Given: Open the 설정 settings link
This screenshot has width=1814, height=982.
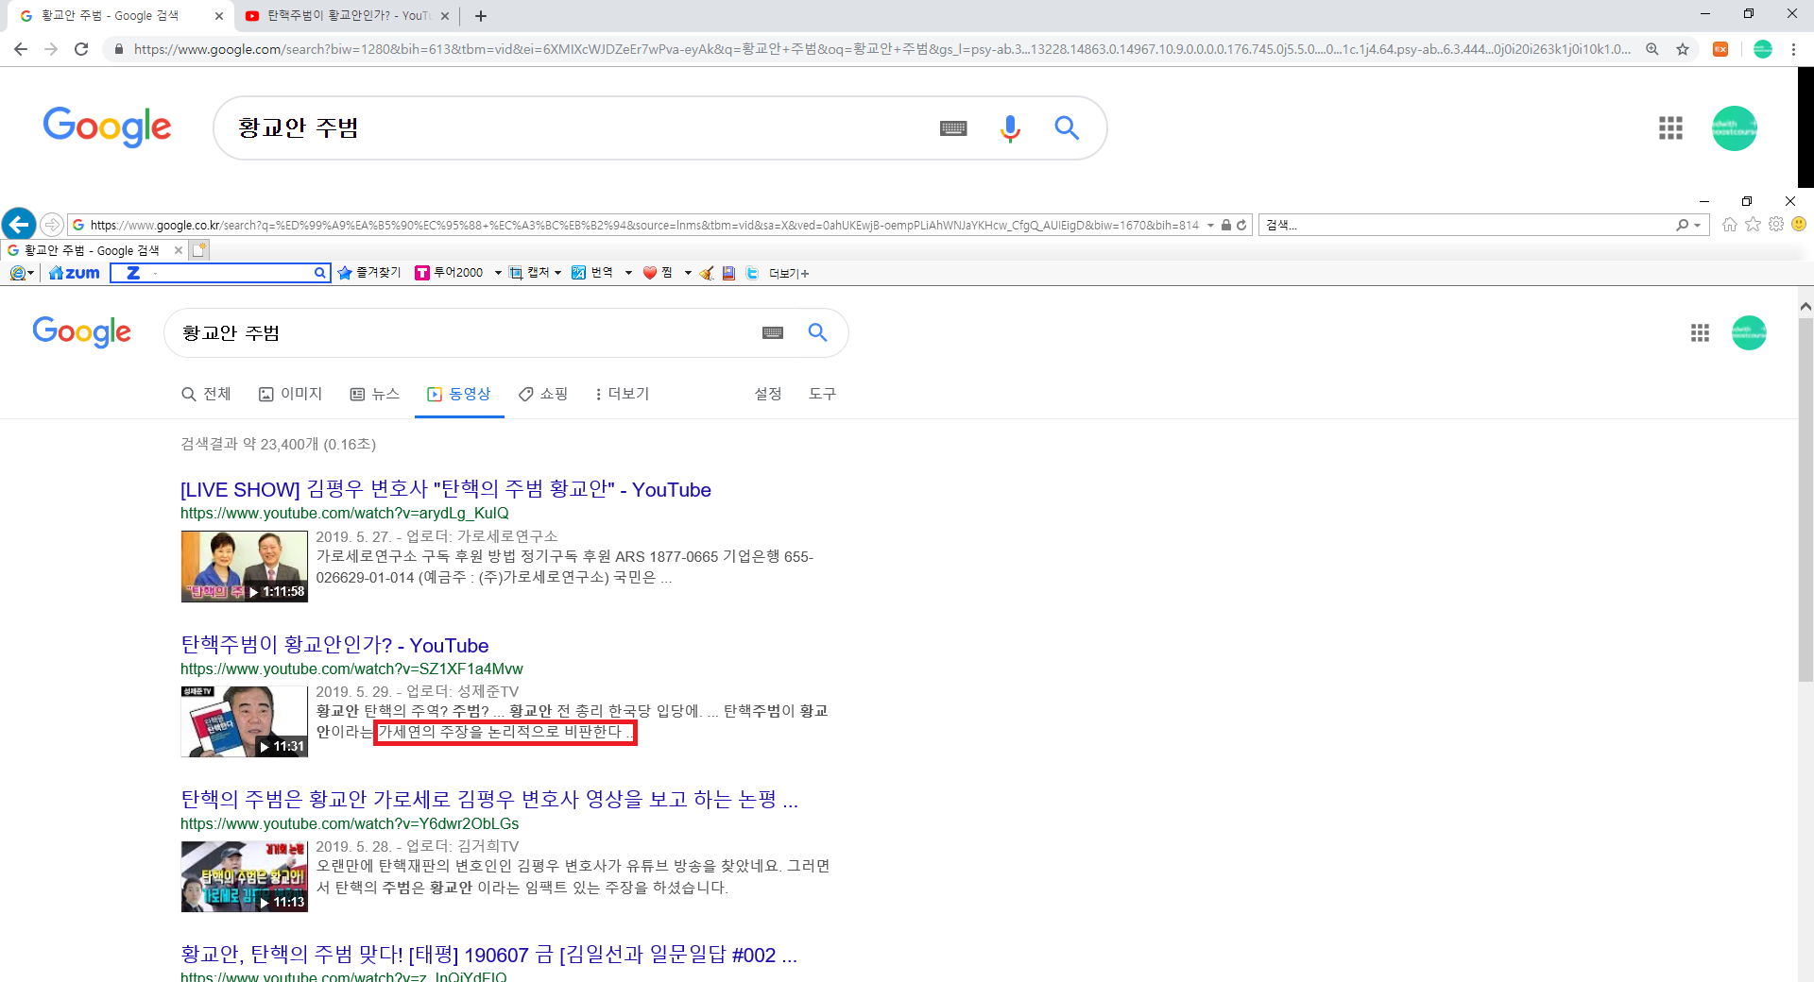Looking at the screenshot, I should [768, 394].
